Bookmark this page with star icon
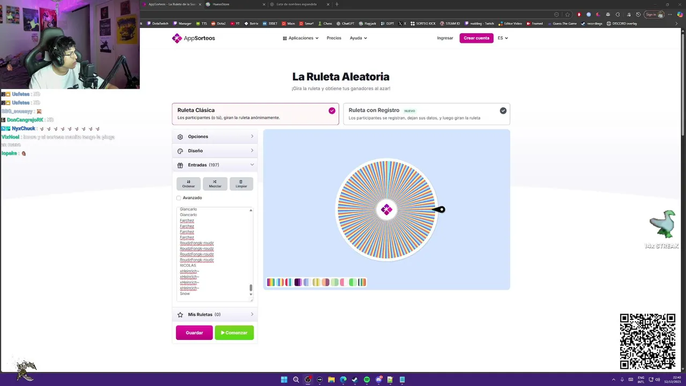 pos(568,14)
